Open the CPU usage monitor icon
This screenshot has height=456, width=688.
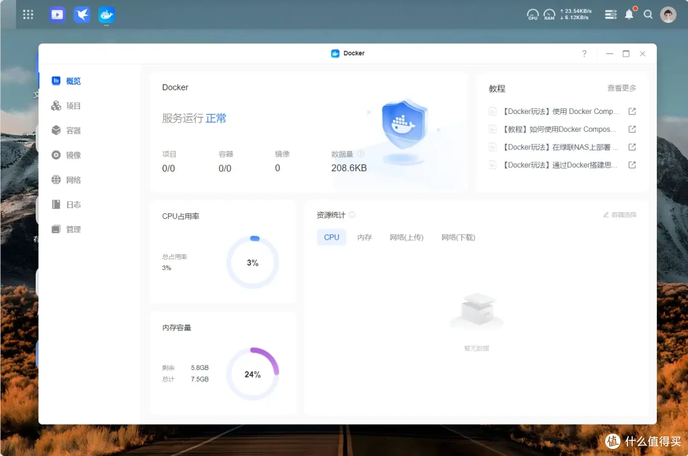pos(533,15)
